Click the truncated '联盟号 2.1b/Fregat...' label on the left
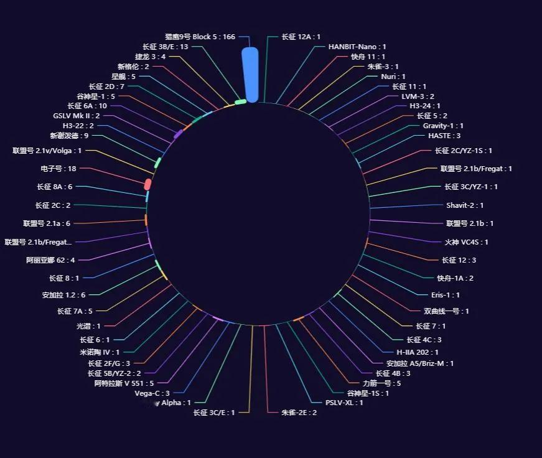The image size is (542, 458). 38,242
